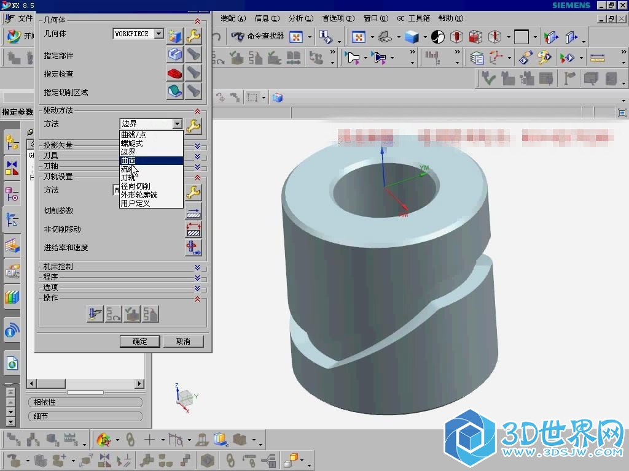Viewport: 629px width, 471px height.
Task: Expand the 机床控制 section
Action: 197,267
